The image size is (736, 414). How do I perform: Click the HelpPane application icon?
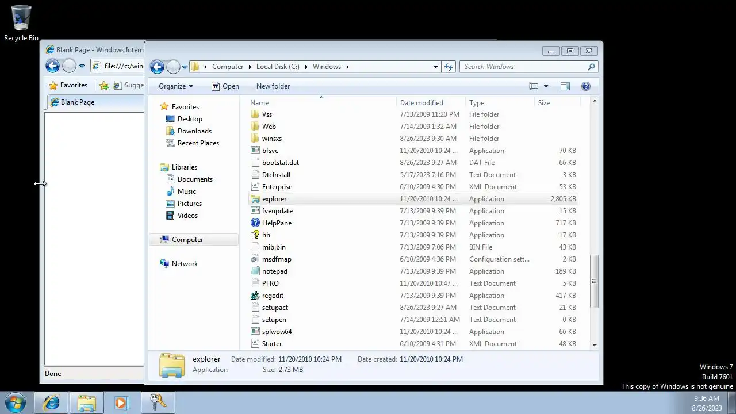point(255,223)
